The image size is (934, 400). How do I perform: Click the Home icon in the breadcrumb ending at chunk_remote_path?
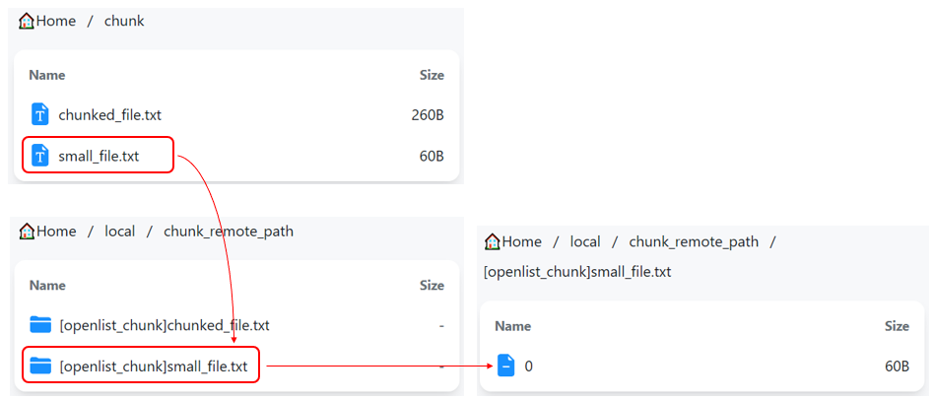coord(27,232)
